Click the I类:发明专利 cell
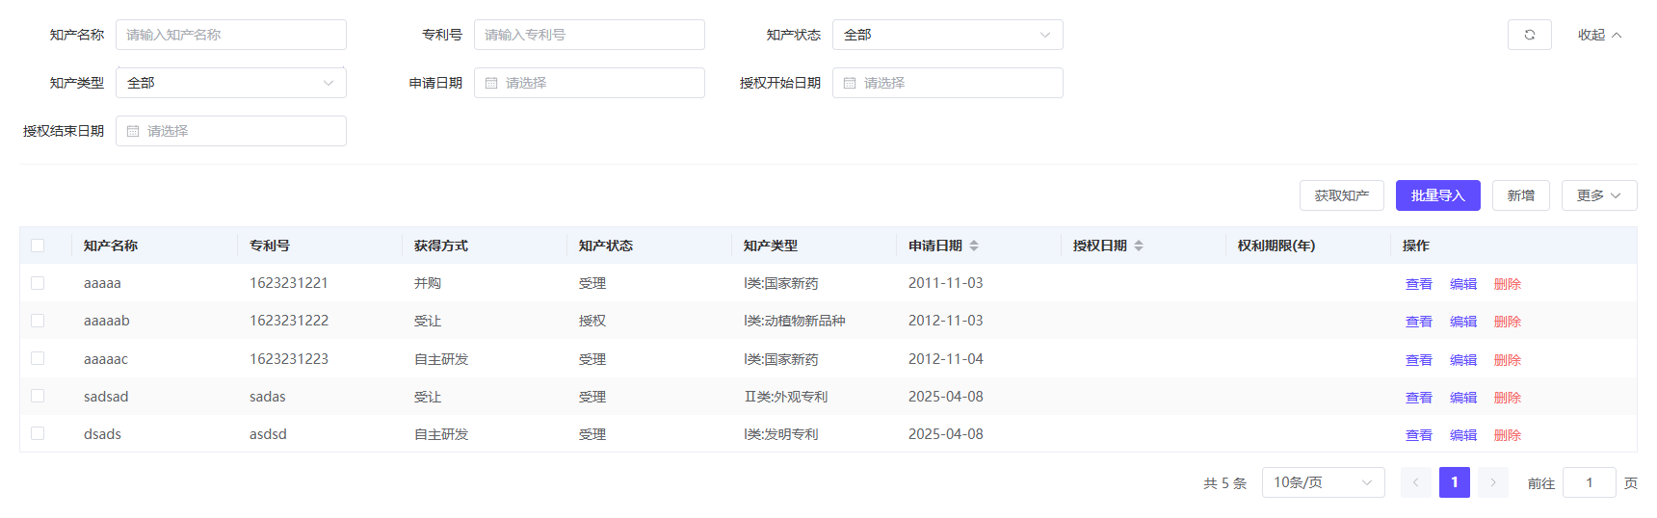 click(781, 434)
